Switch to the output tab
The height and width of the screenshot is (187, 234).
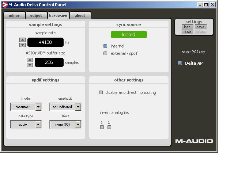(x=36, y=15)
